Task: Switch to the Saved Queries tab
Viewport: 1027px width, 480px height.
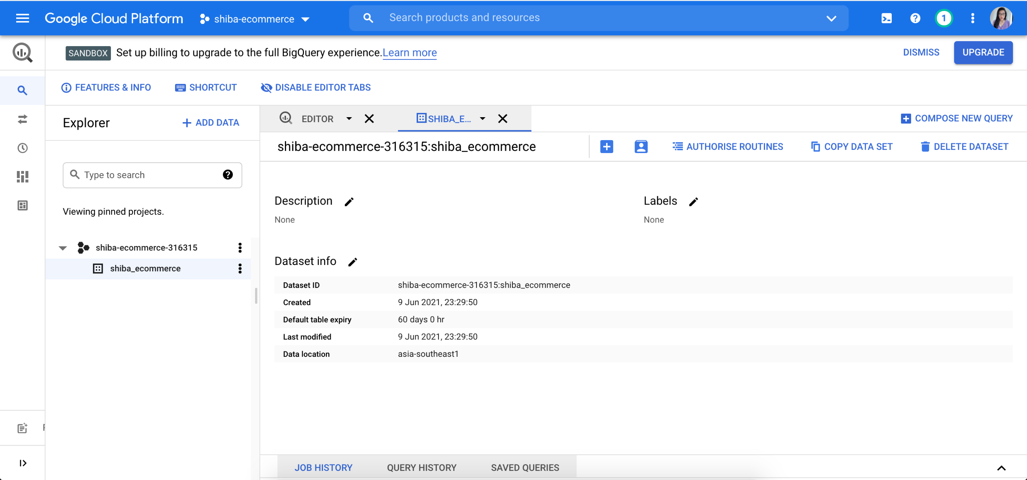Action: (525, 467)
